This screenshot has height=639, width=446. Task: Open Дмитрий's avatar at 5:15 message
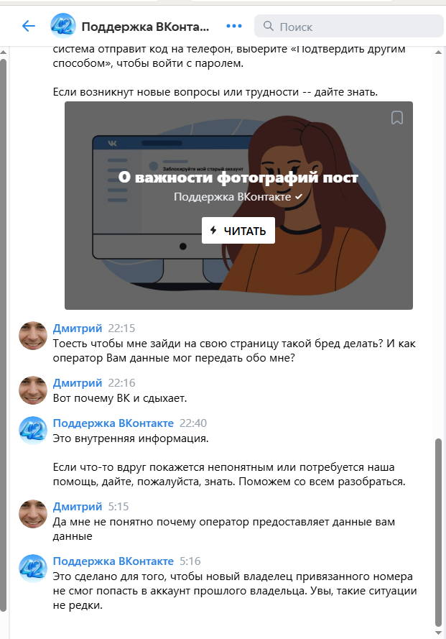click(x=33, y=514)
